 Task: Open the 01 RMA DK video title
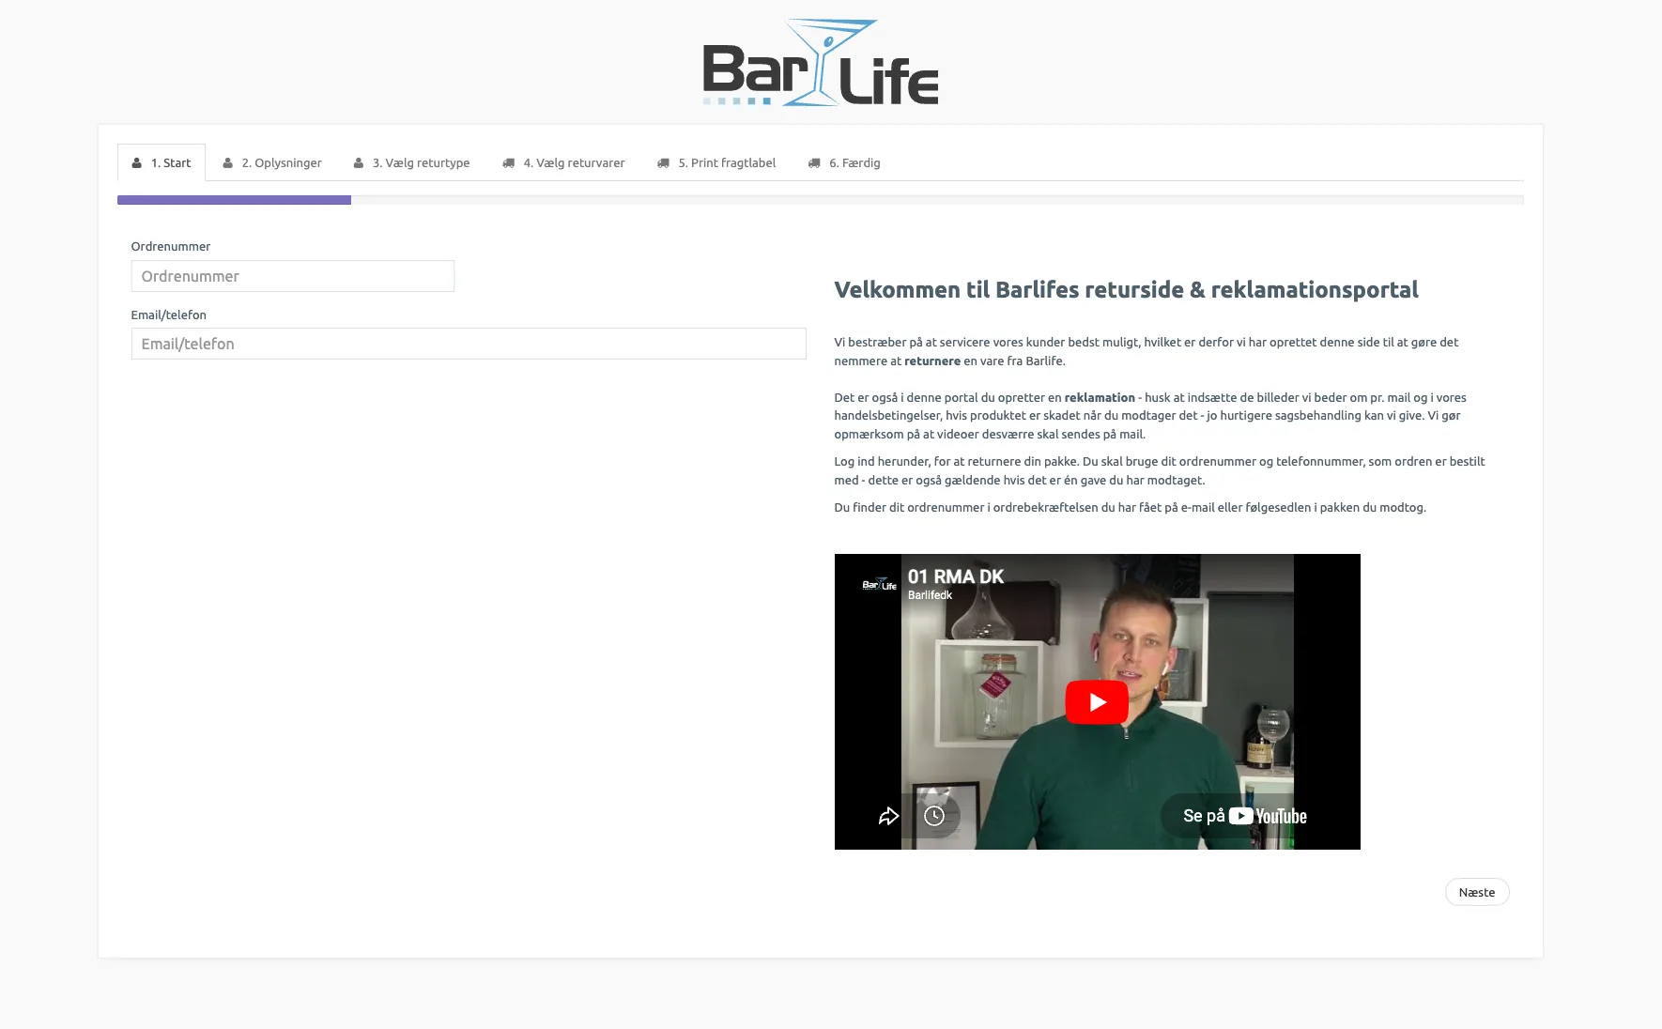(956, 576)
